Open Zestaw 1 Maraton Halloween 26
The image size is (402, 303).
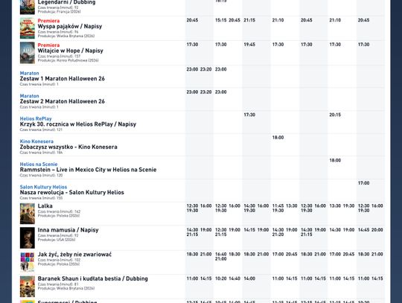point(63,79)
